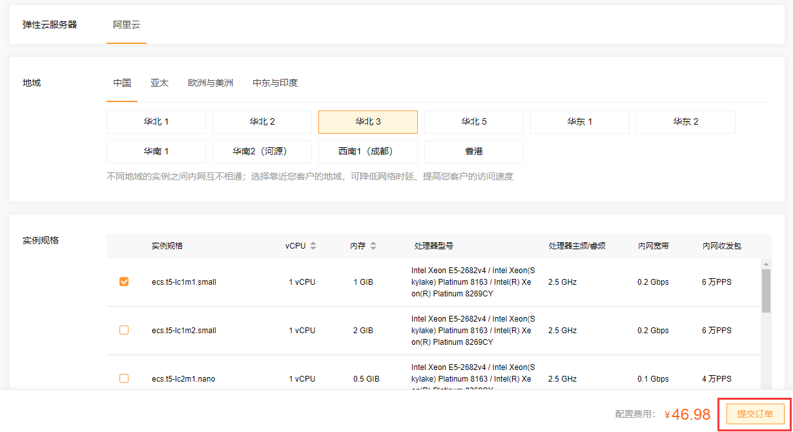Viewport: 793px width, 432px height.
Task: Open the 阿里云 provider tab
Action: pos(127,25)
